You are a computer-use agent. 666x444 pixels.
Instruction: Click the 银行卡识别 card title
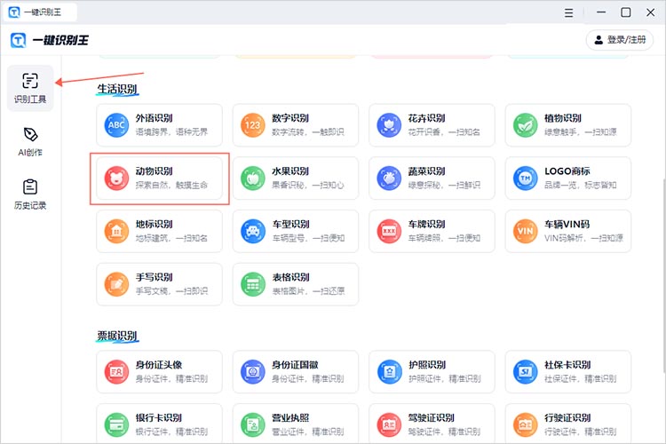pos(158,417)
